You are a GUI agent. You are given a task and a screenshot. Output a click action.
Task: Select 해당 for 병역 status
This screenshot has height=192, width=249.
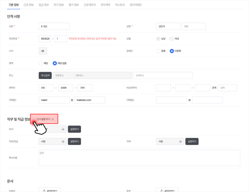(41, 63)
